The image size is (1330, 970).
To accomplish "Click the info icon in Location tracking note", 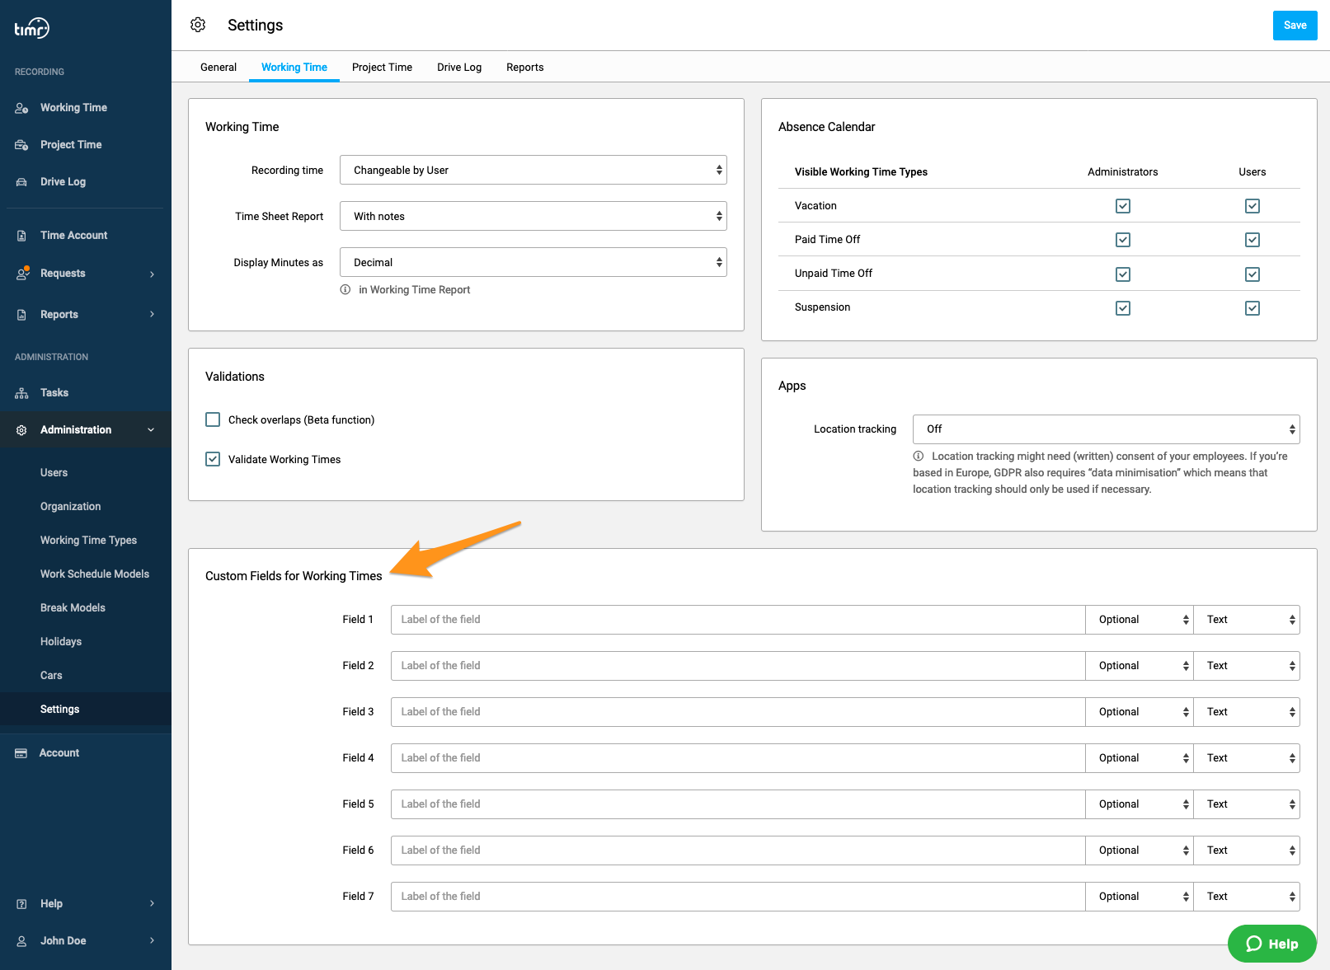I will [918, 456].
